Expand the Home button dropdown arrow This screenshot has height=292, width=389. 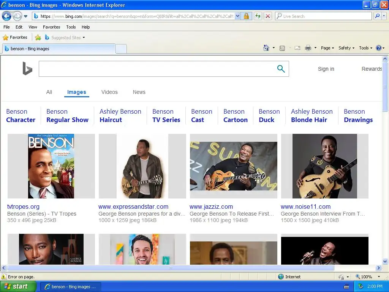pyautogui.click(x=274, y=48)
